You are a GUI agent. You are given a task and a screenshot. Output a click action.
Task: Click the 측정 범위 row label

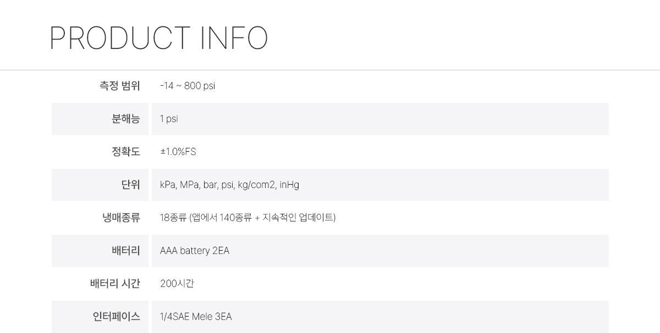click(x=119, y=86)
